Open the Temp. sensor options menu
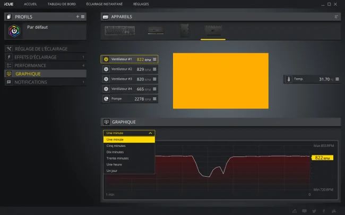 [337, 79]
